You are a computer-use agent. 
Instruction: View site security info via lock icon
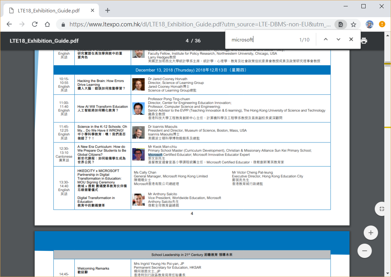pos(63,24)
